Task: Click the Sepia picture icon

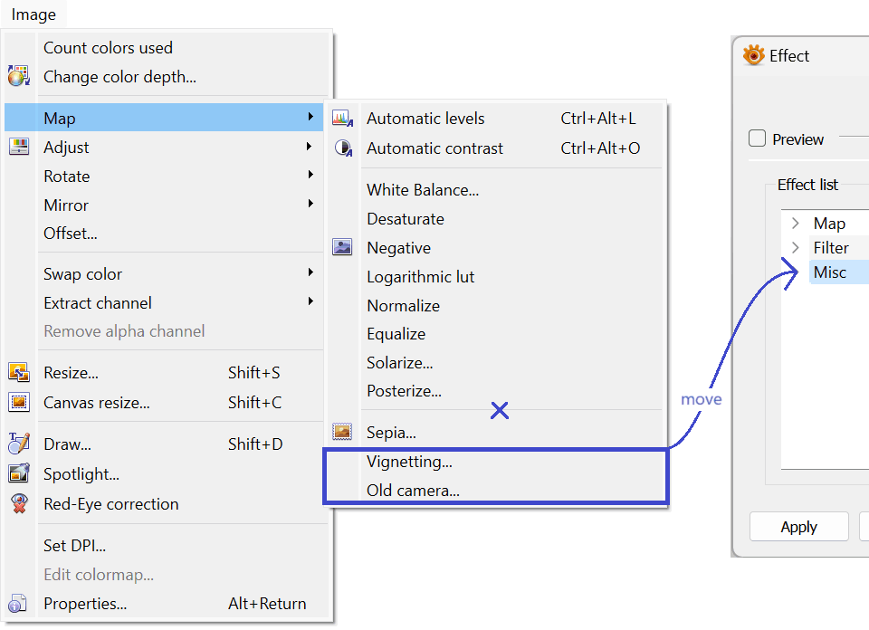Action: pos(342,432)
